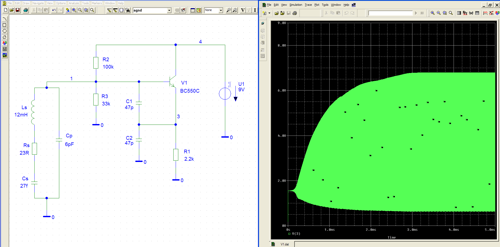
Task: Open schematic Draw menu
Action: point(26,3)
